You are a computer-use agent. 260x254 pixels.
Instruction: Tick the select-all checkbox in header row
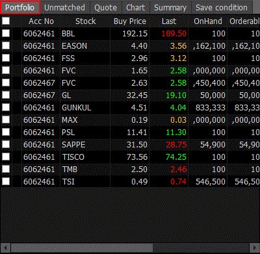6,21
